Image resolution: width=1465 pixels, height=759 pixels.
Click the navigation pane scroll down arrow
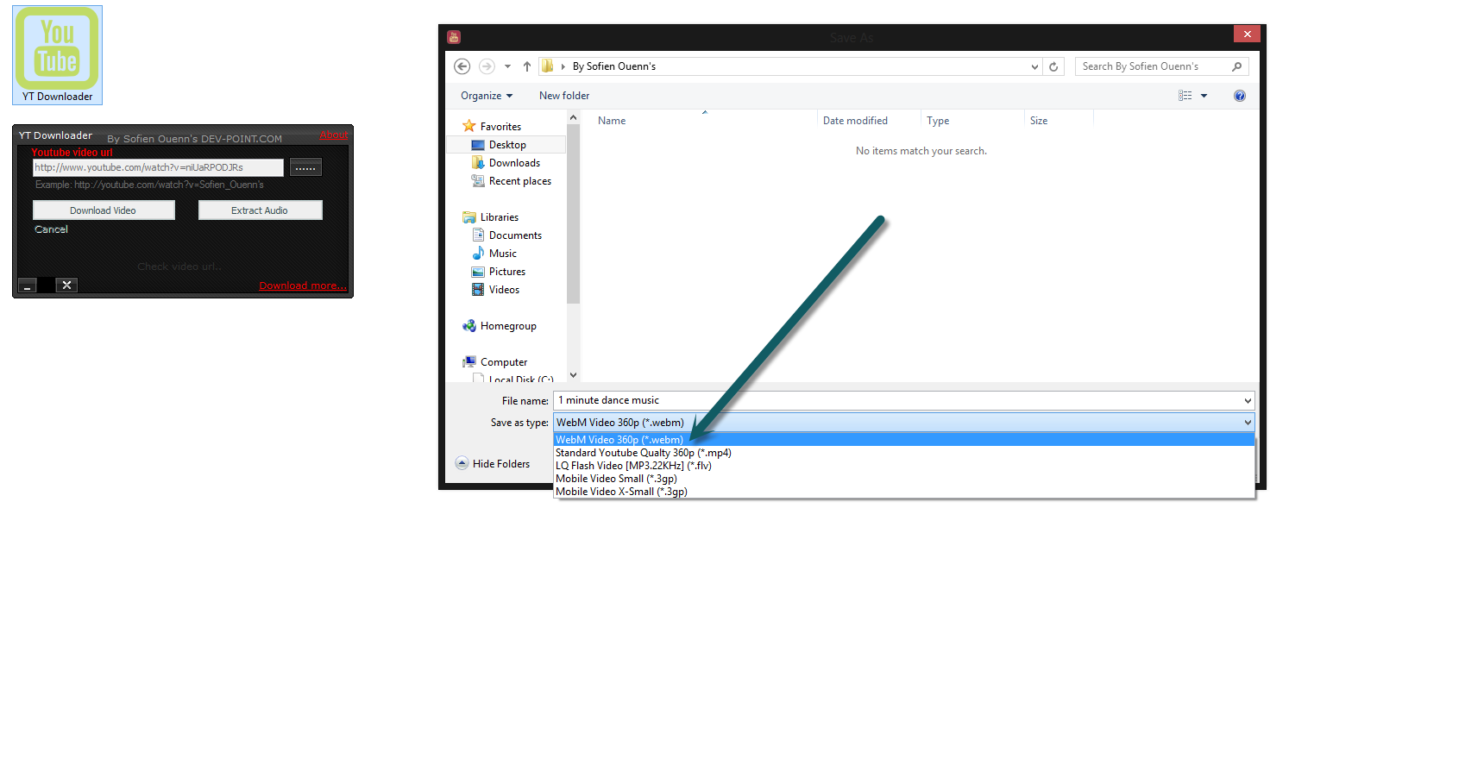pyautogui.click(x=573, y=375)
